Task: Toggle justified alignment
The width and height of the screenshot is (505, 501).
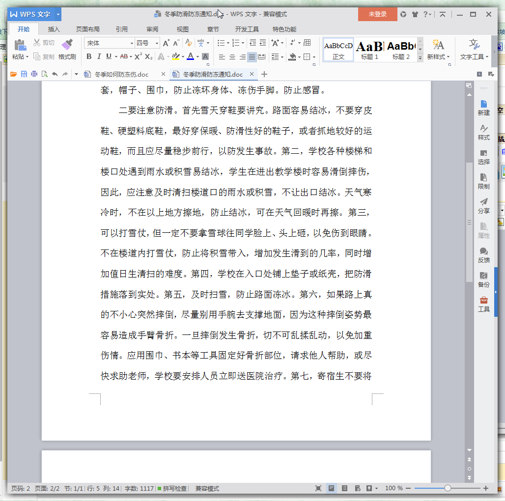Action: 252,57
